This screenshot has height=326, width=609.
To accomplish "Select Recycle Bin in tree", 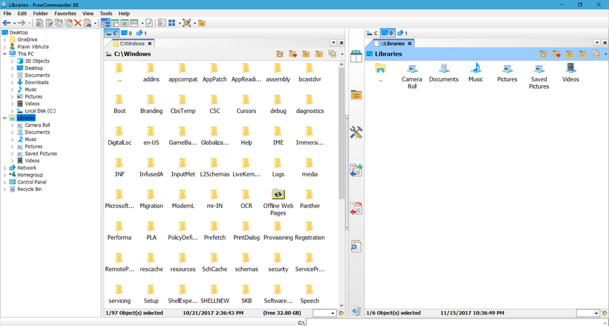I will tap(29, 189).
